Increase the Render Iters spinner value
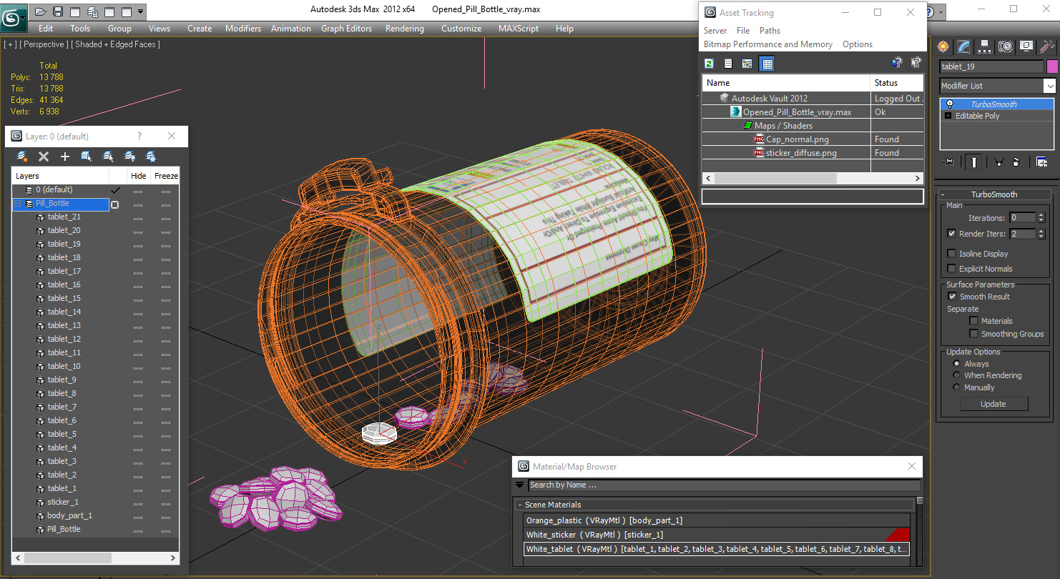This screenshot has height=579, width=1060. click(1041, 231)
